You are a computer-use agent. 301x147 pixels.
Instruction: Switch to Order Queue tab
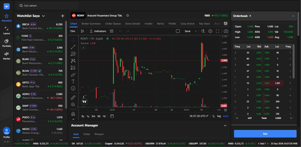point(113,24)
